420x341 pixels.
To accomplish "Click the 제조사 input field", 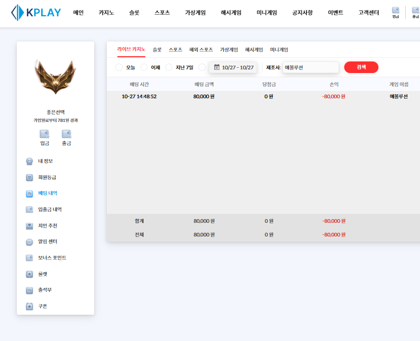I will coord(310,67).
